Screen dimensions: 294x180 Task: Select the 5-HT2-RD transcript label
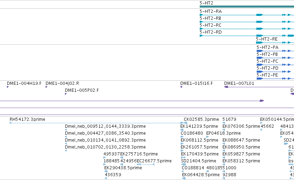pos(210,32)
